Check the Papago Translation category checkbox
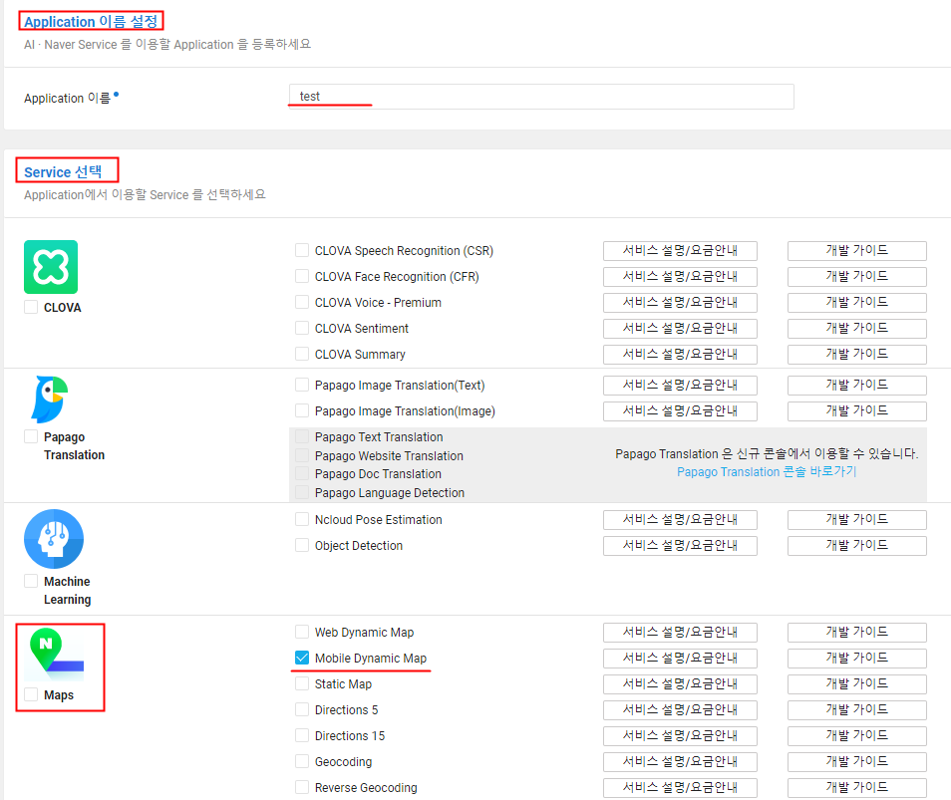The width and height of the screenshot is (951, 800). click(31, 436)
